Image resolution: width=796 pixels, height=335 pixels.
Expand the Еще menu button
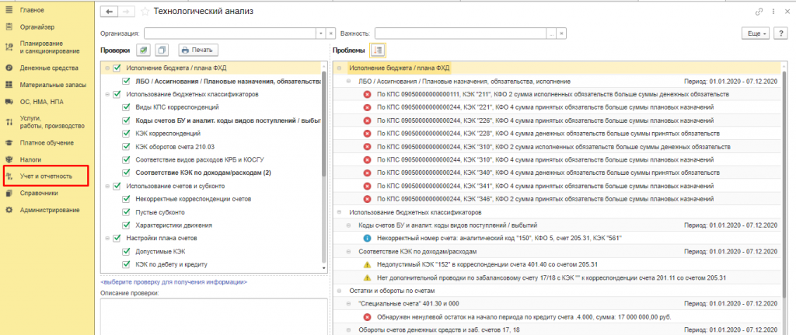756,33
